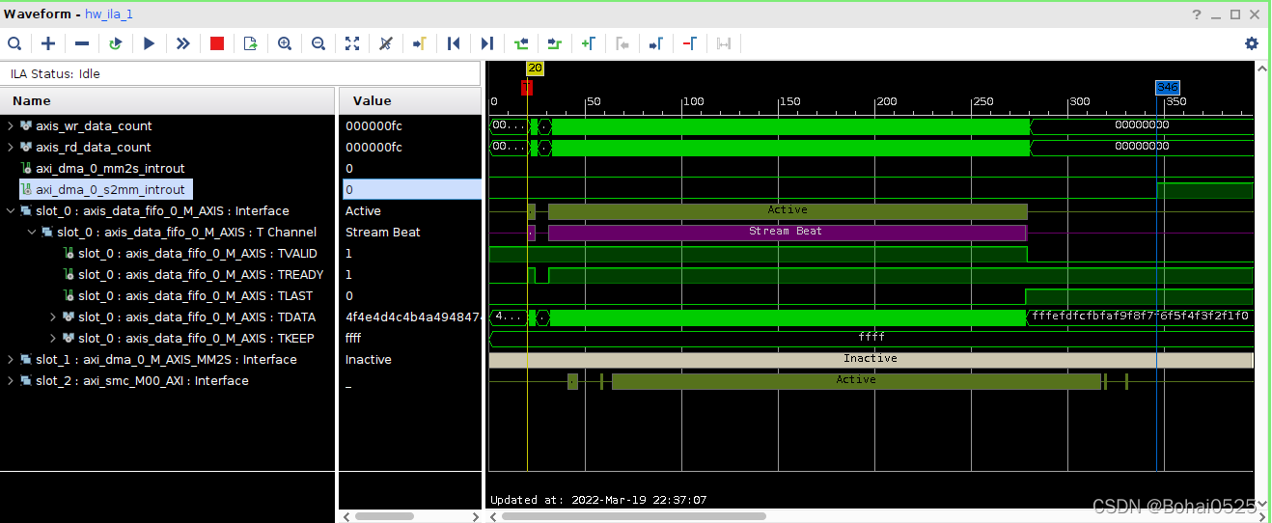
Task: Go to cursor in waveform
Action: click(x=385, y=43)
